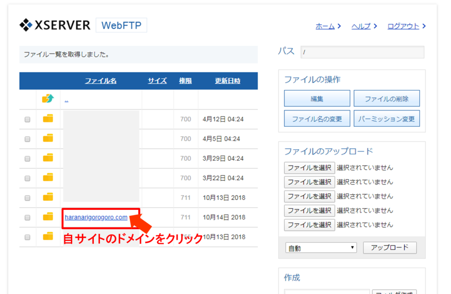Click the ファイルの削除 button
The image size is (451, 294).
pos(387,99)
